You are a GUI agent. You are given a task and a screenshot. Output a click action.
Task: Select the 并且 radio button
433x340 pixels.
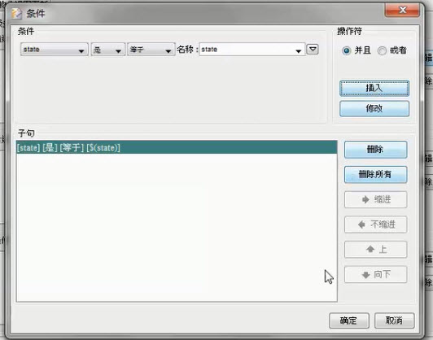coord(346,50)
